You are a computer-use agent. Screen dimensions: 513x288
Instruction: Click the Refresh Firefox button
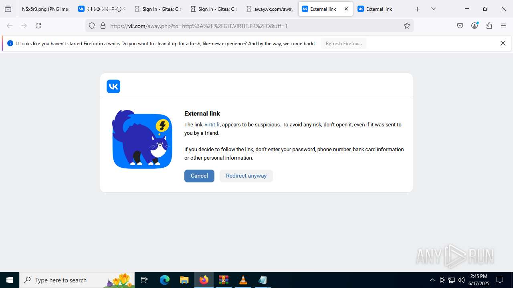(344, 44)
